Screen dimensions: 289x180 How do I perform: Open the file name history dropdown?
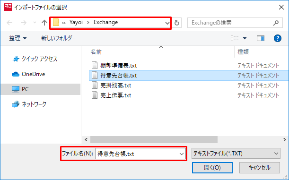(182, 154)
